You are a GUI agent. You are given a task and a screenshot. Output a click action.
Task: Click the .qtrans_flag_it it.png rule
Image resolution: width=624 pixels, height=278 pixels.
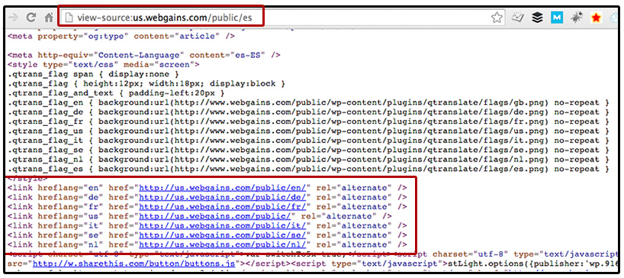(308, 141)
